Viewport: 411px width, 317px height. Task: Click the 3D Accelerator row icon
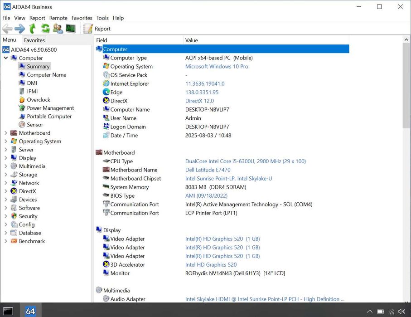pyautogui.click(x=106, y=264)
